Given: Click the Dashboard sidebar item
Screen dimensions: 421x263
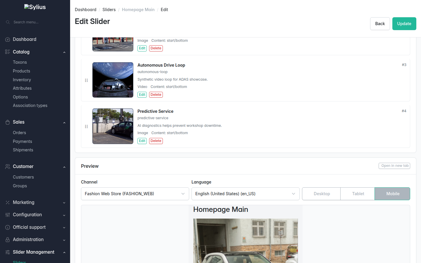Looking at the screenshot, I should click(25, 39).
